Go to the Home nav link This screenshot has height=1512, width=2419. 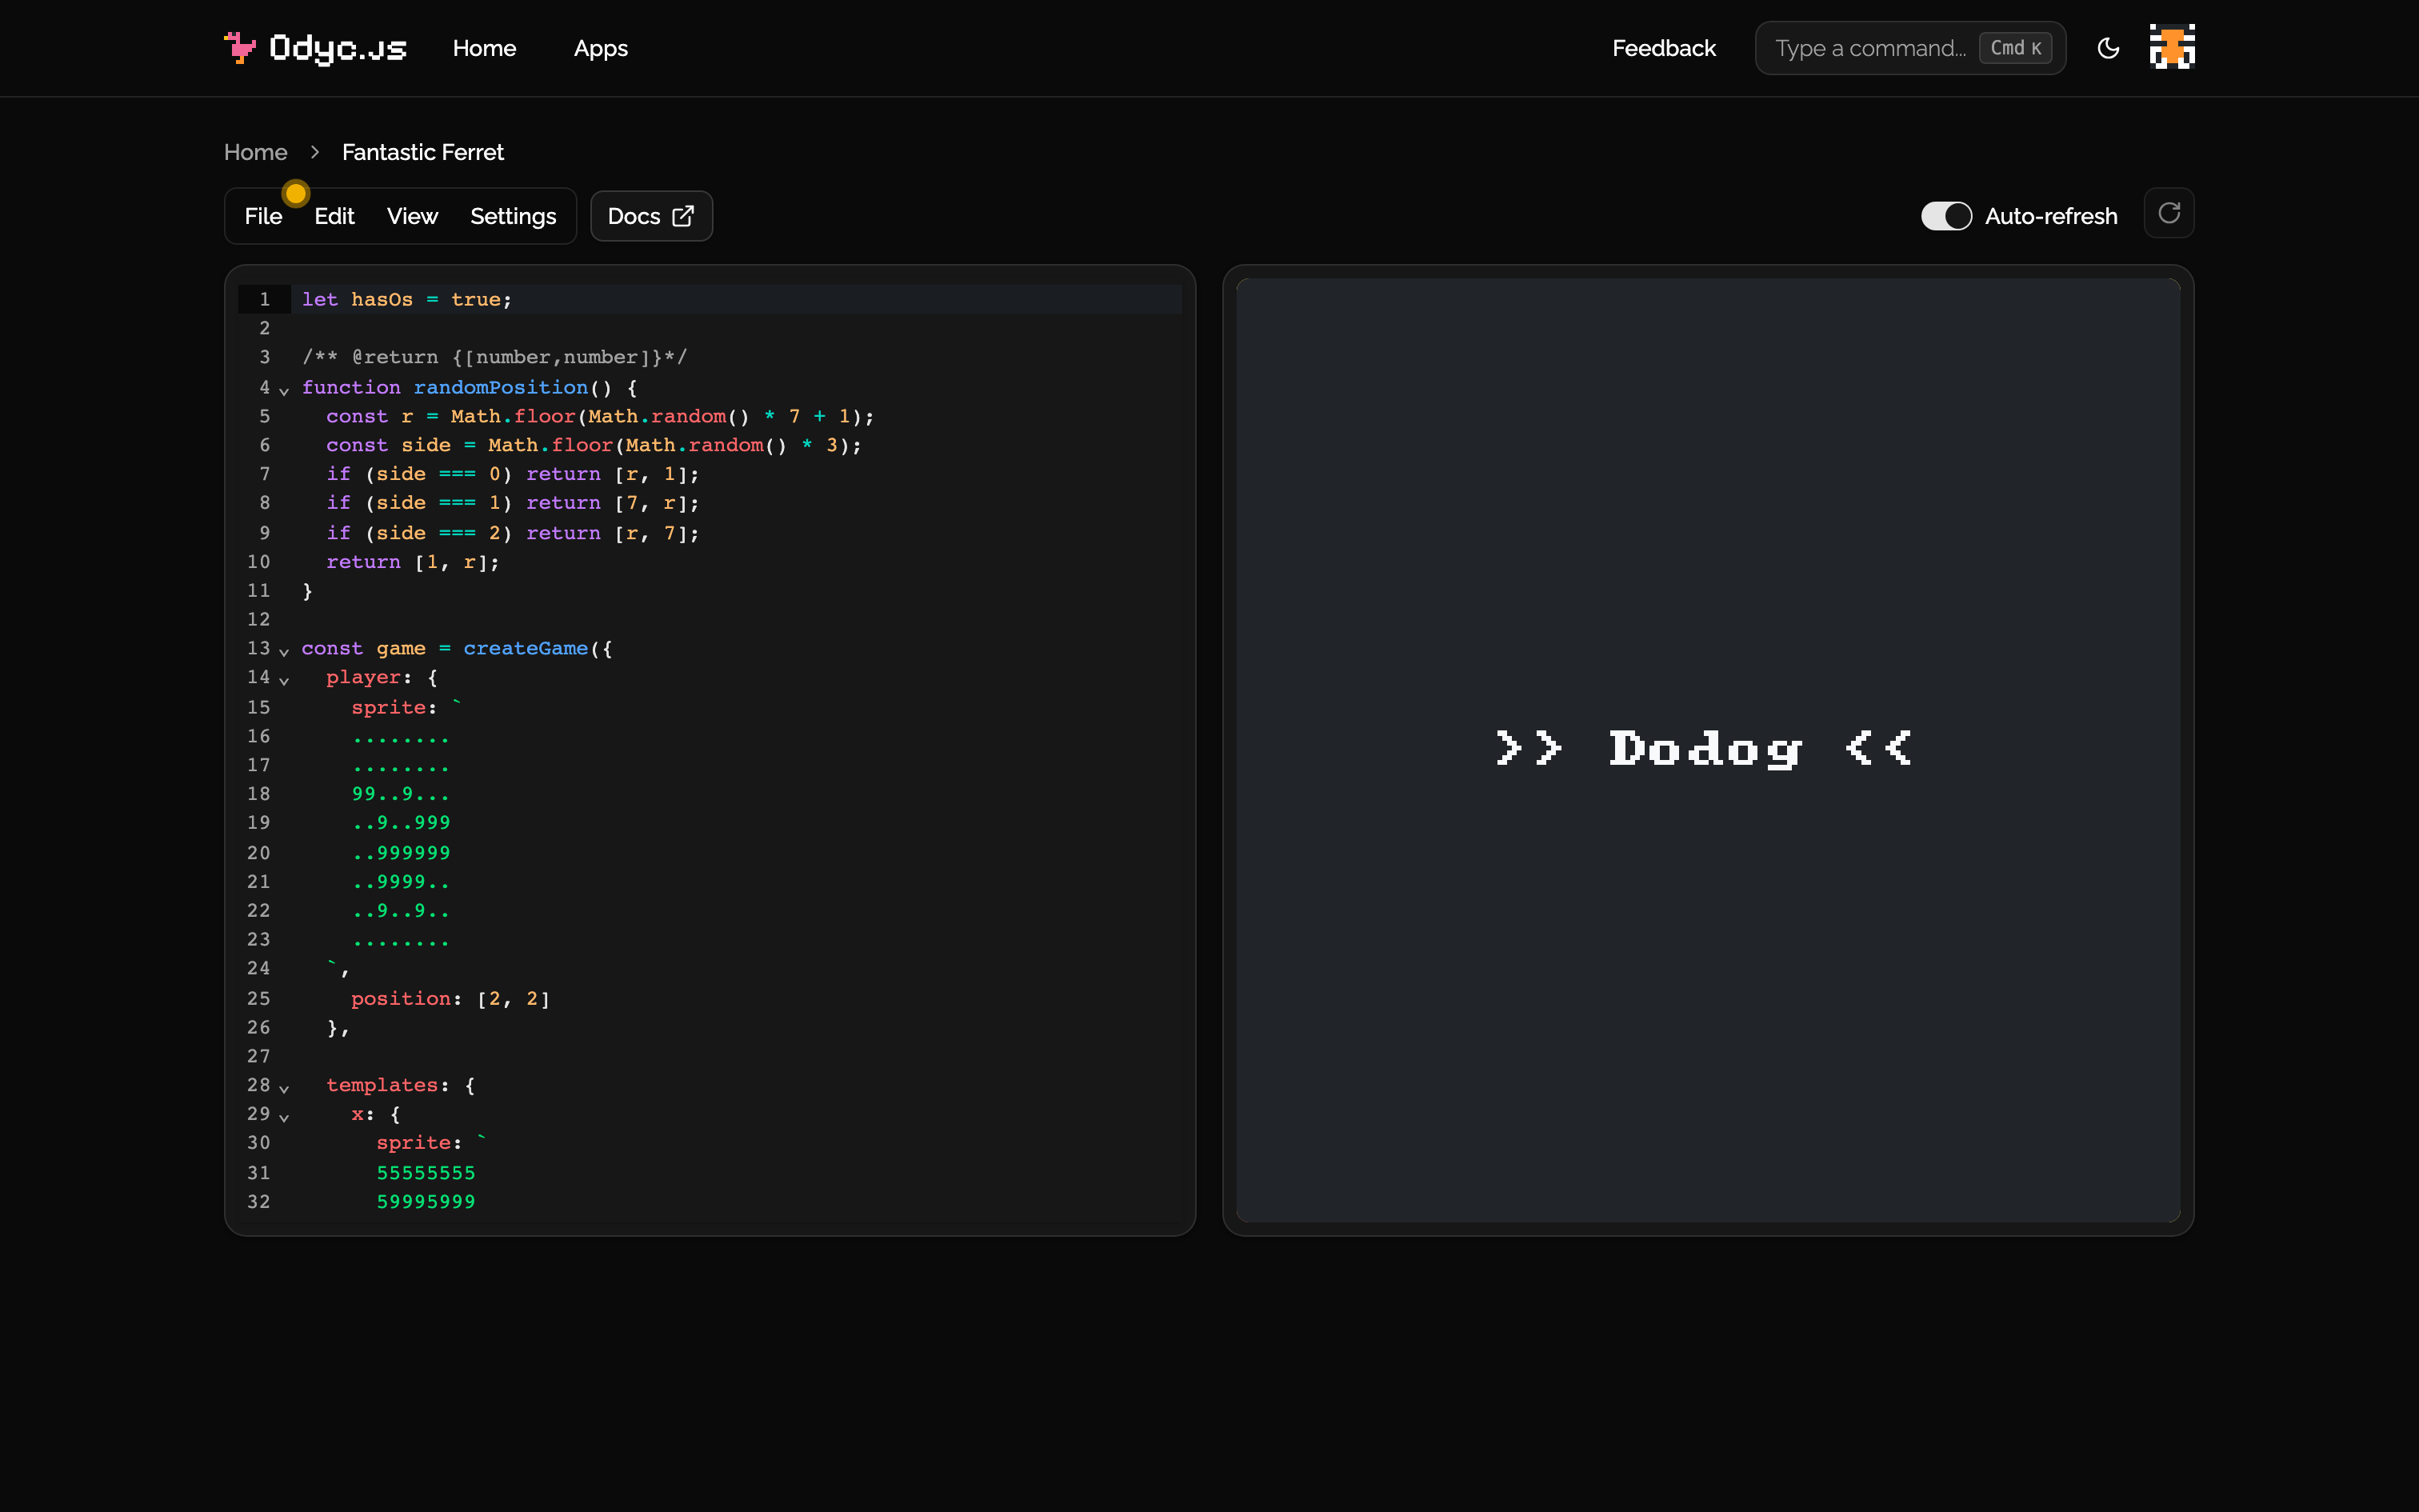coord(484,48)
